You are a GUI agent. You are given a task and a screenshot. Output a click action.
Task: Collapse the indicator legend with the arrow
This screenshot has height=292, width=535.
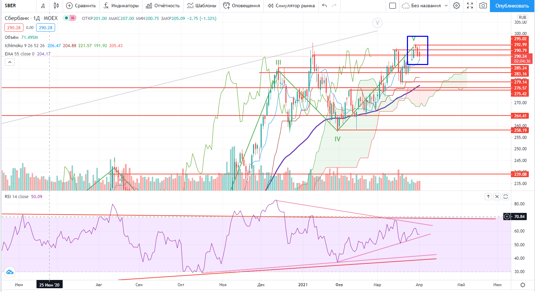tap(10, 62)
